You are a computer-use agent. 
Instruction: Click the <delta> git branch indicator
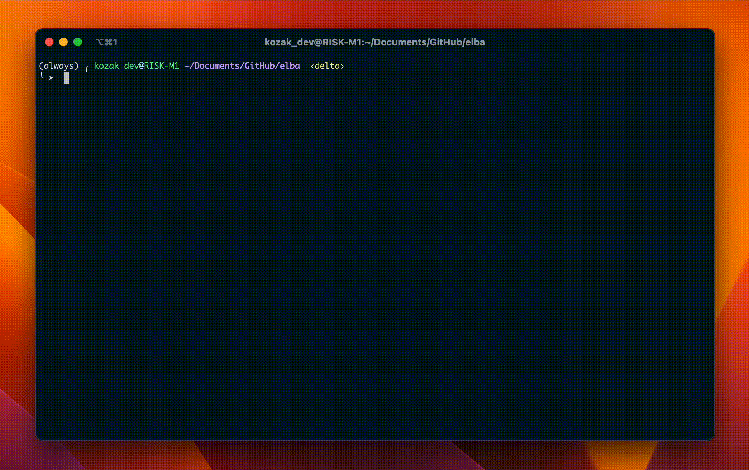[327, 66]
